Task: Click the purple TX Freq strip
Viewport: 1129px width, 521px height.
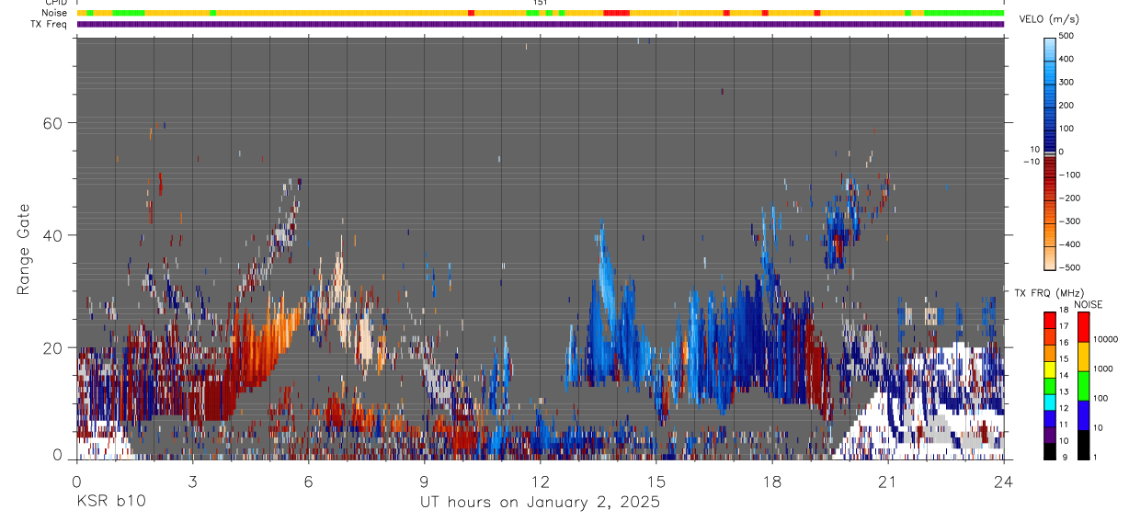Action: point(541,24)
